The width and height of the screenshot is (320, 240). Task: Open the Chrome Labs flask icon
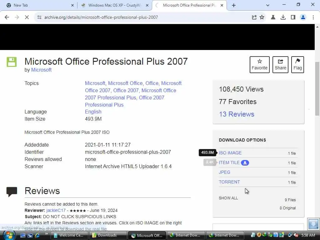[273, 17]
